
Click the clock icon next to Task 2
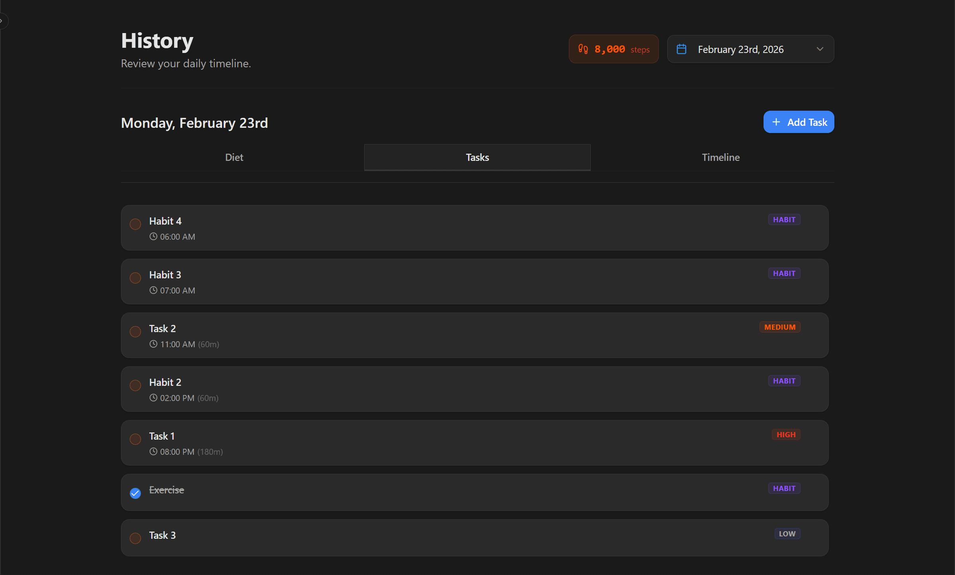pyautogui.click(x=153, y=344)
